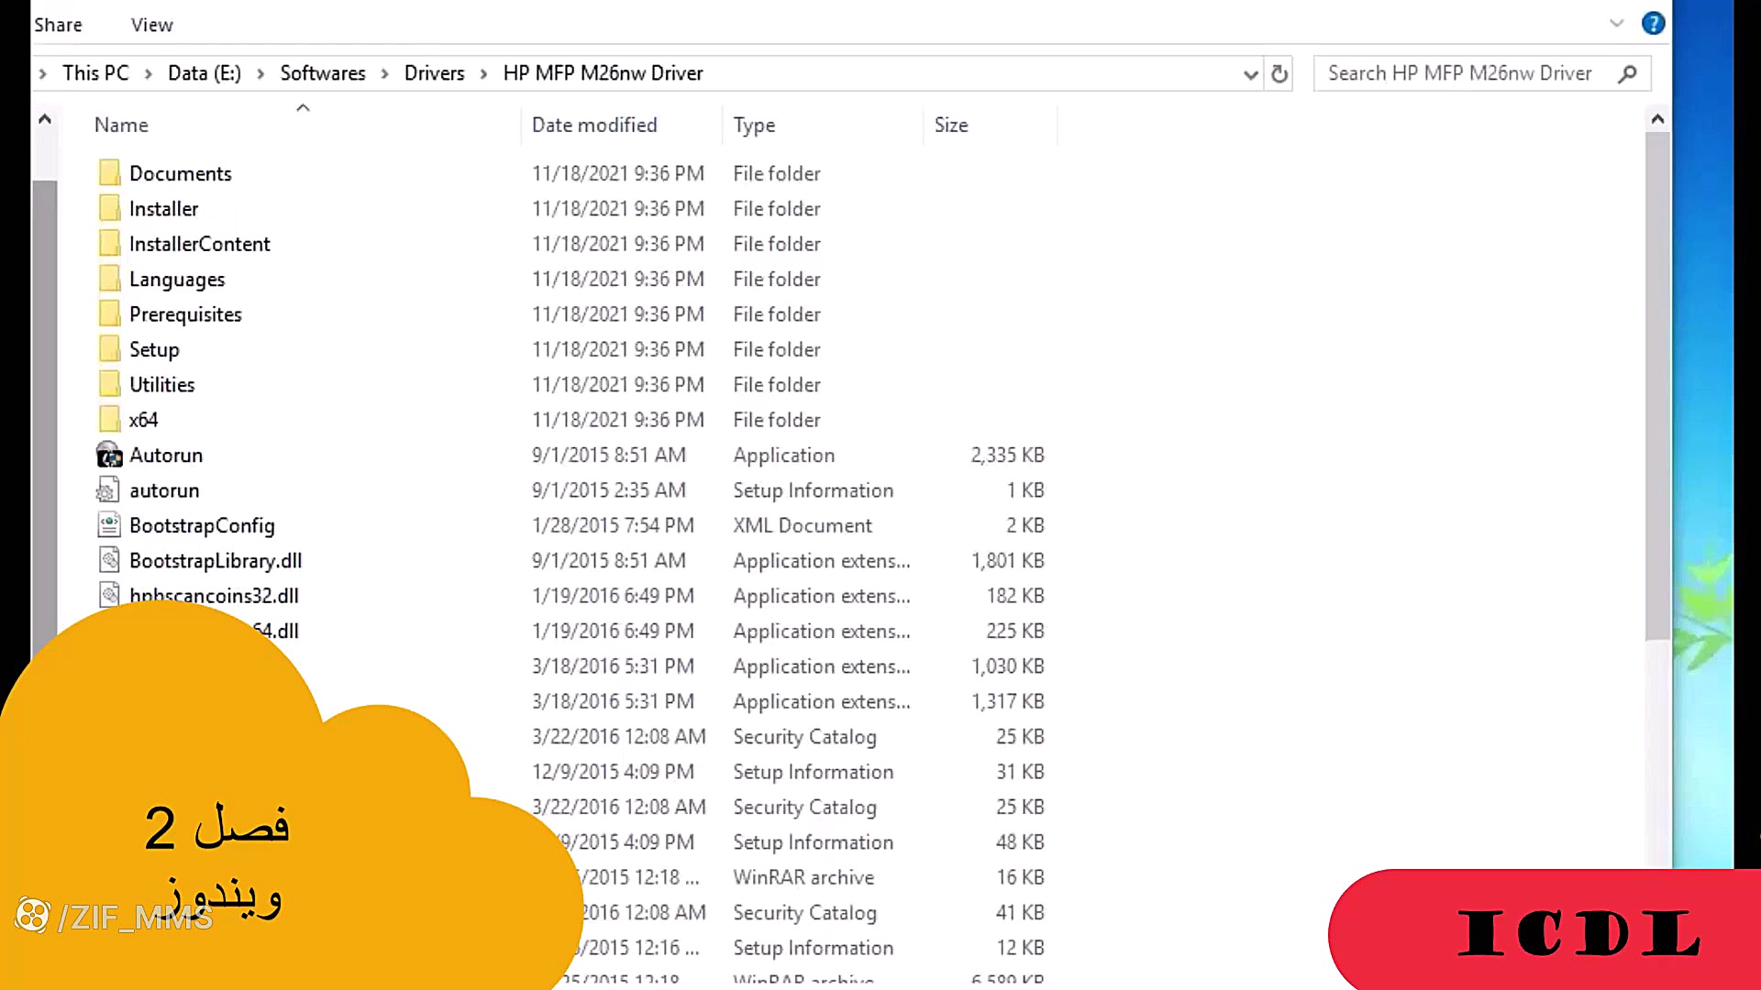Viewport: 1761px width, 990px height.
Task: Select the Installer folder icon
Action: pyautogui.click(x=109, y=208)
